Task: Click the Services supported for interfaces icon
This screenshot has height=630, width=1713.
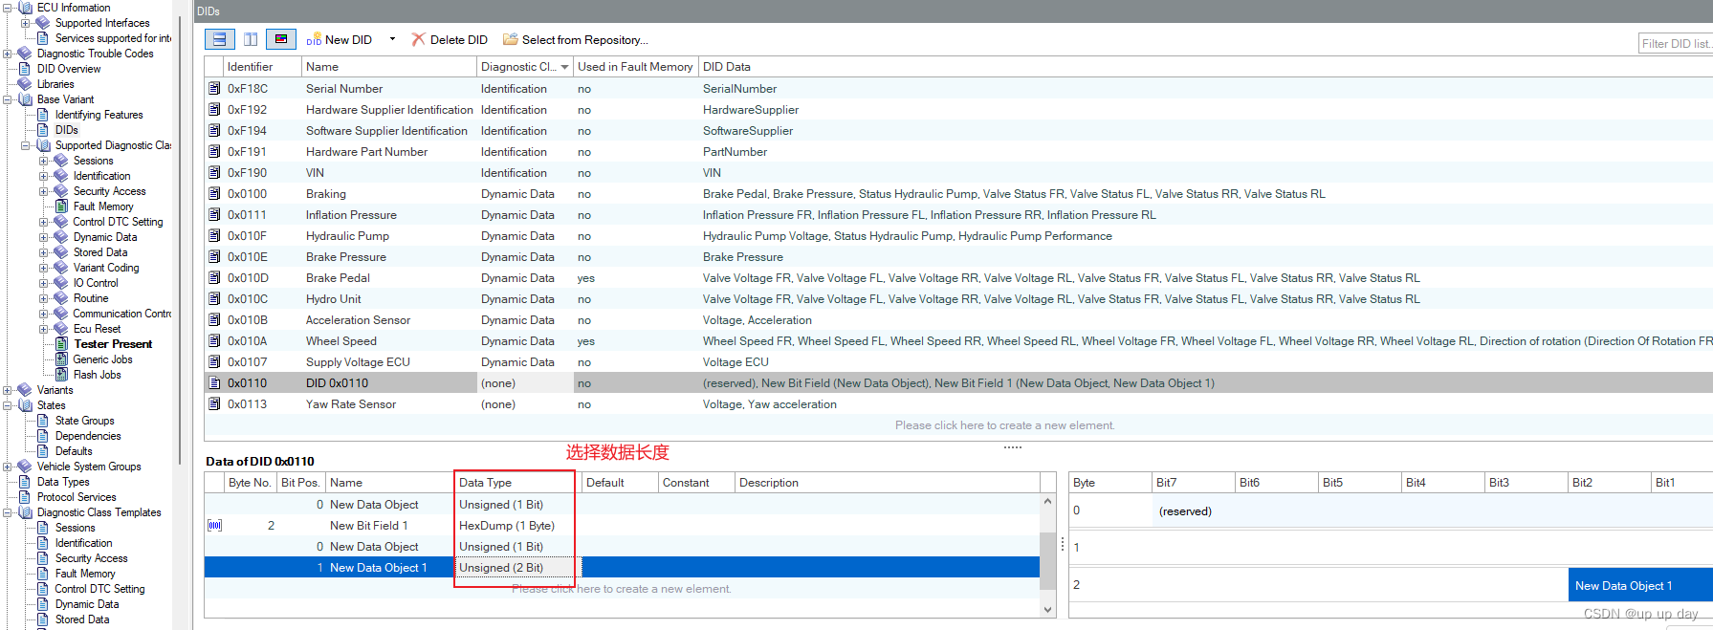Action: (x=43, y=38)
